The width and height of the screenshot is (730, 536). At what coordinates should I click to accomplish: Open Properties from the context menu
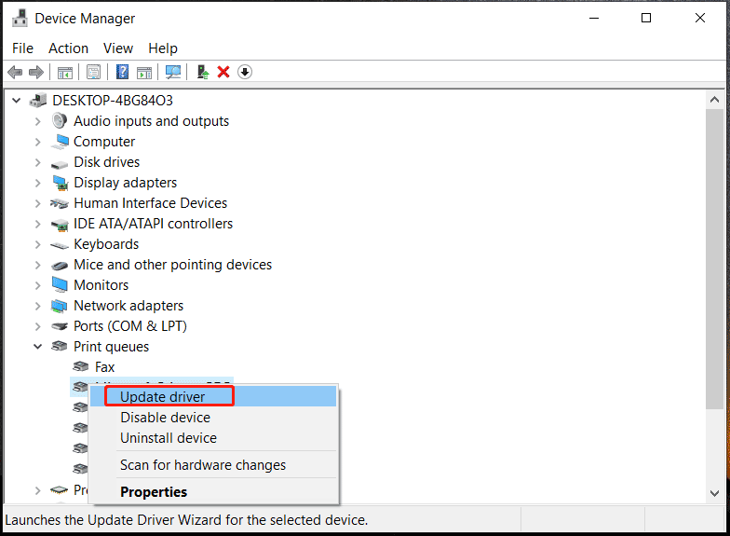(213, 492)
